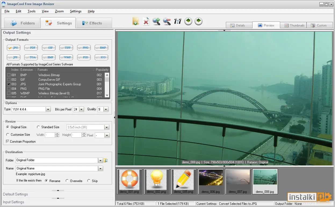Select the Customize Size radio button
Viewport: 335px width, 207px height.
(x=8, y=135)
